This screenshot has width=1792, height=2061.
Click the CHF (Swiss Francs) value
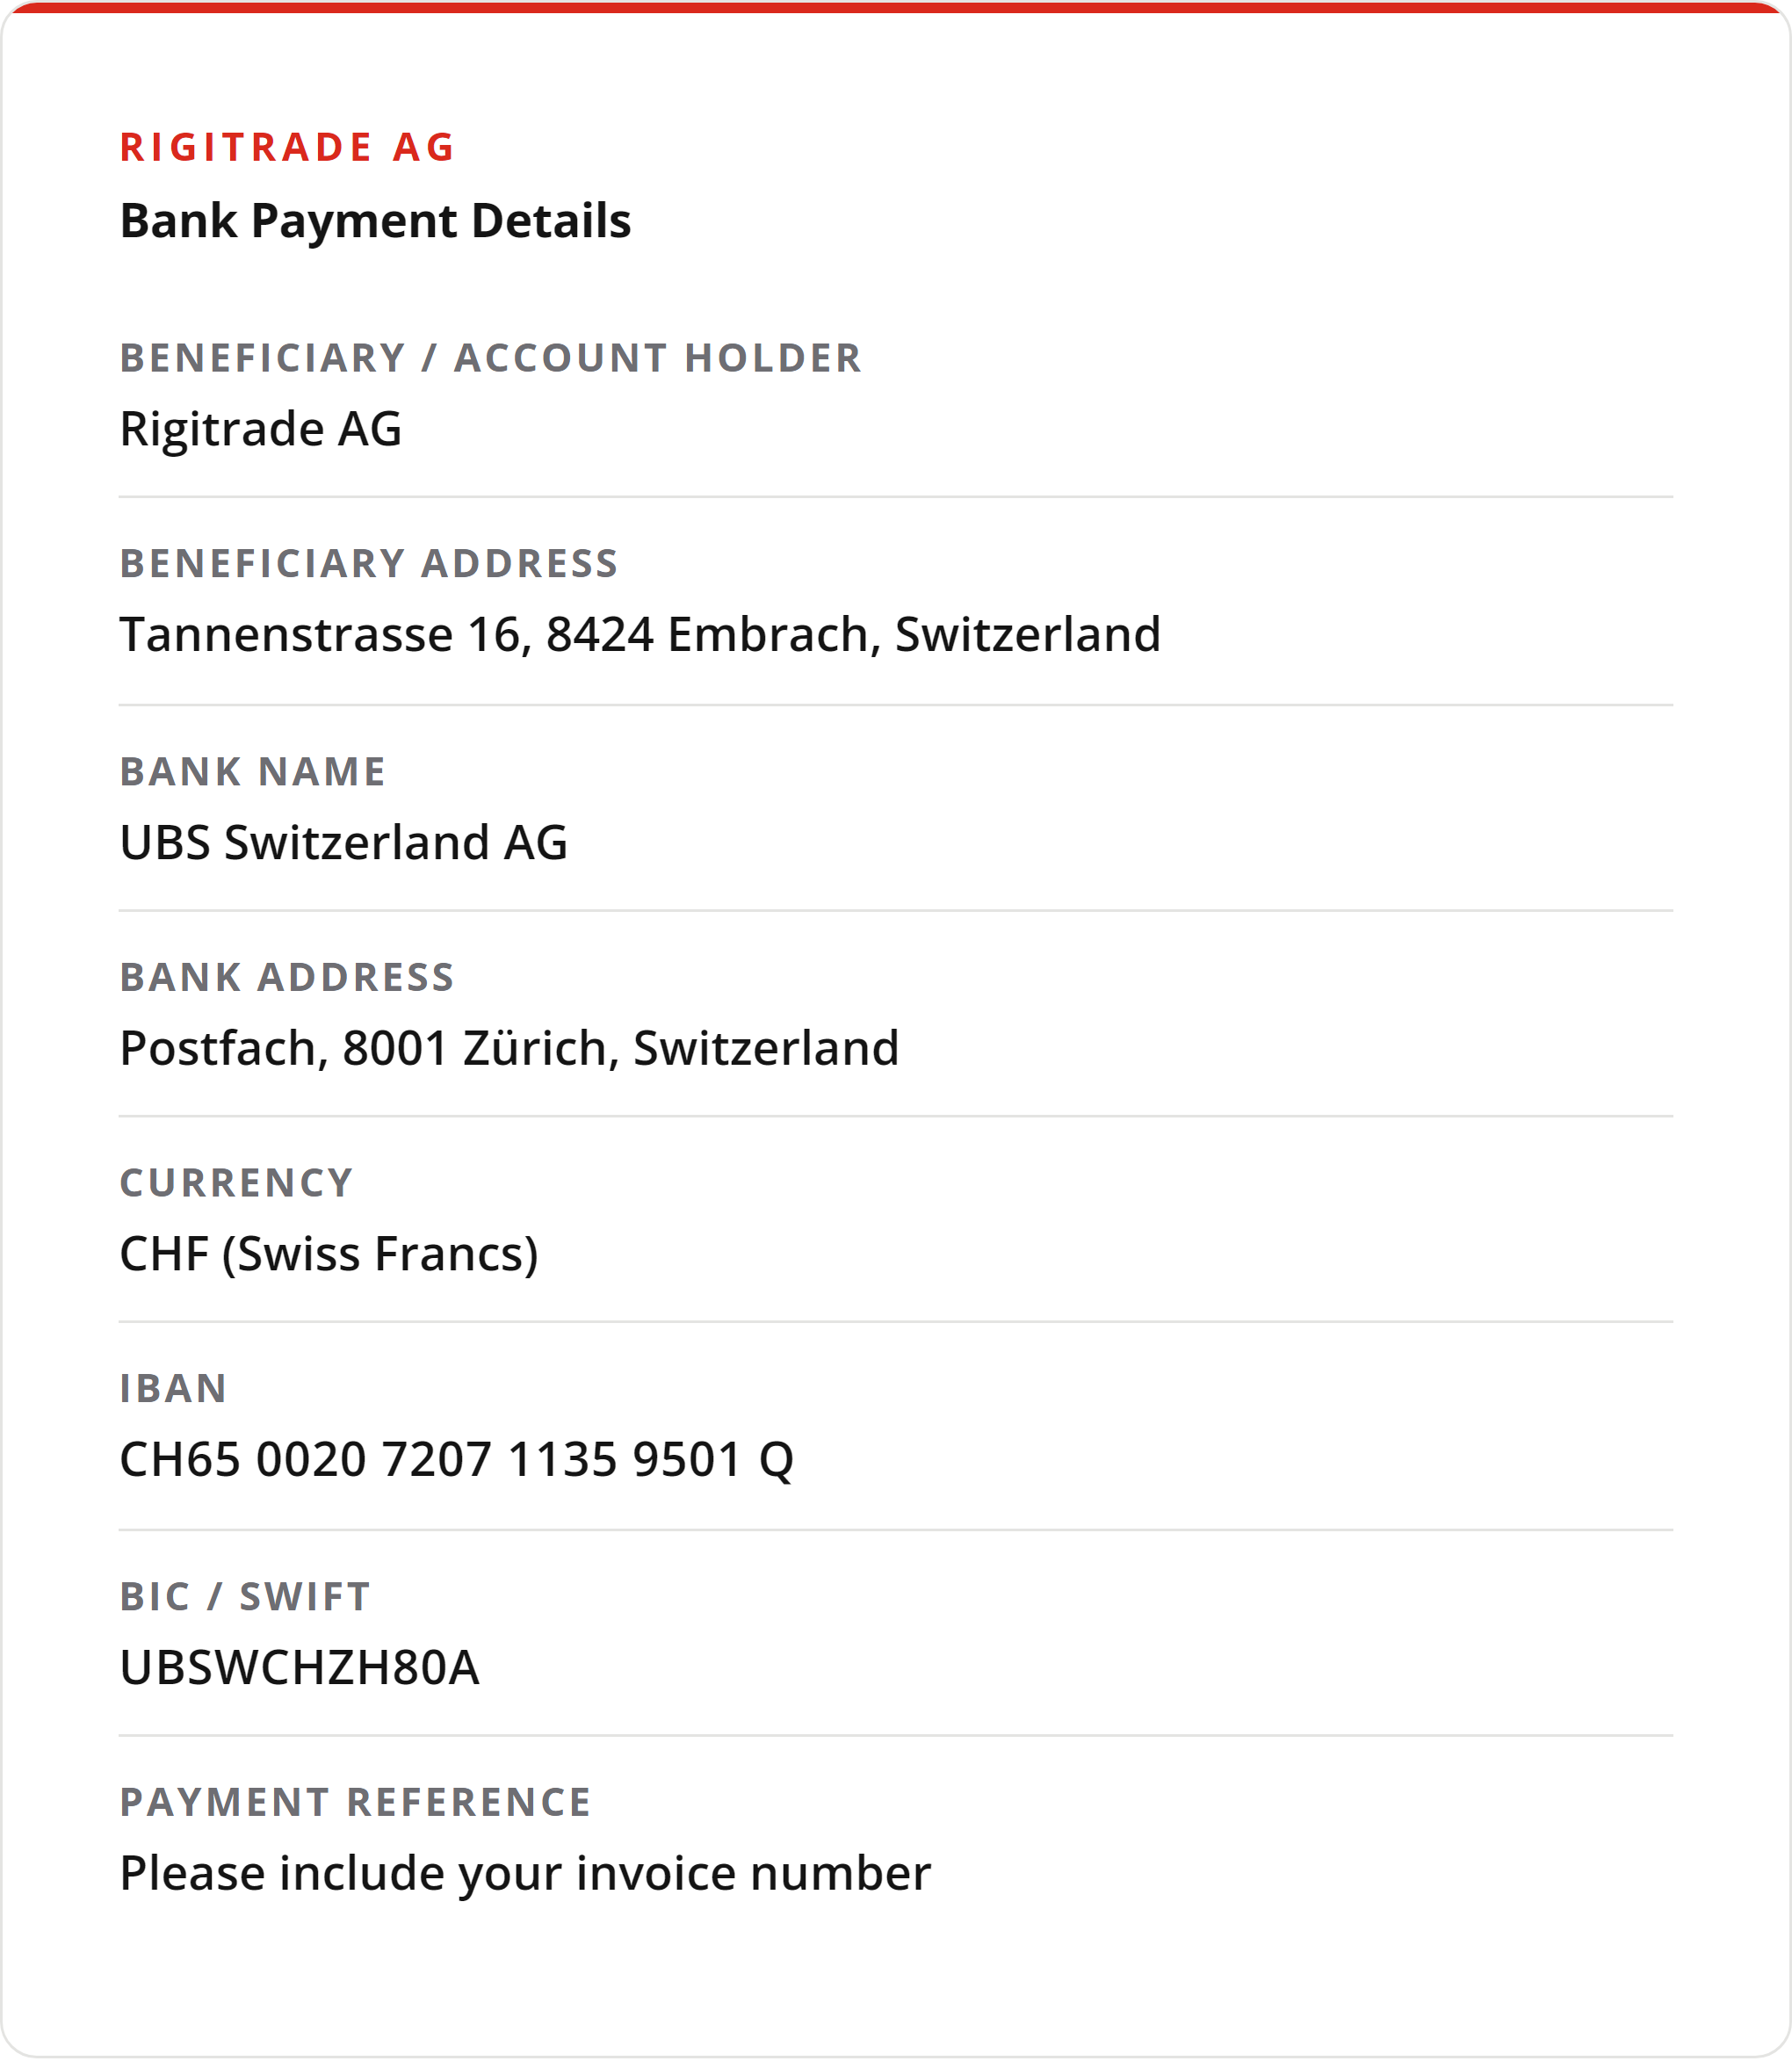coord(329,1254)
